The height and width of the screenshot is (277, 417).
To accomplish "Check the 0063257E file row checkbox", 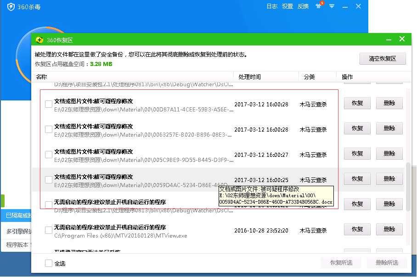I will point(48,129).
